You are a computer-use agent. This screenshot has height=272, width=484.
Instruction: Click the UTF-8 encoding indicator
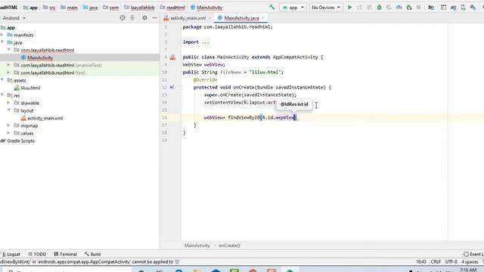pyautogui.click(x=451, y=261)
